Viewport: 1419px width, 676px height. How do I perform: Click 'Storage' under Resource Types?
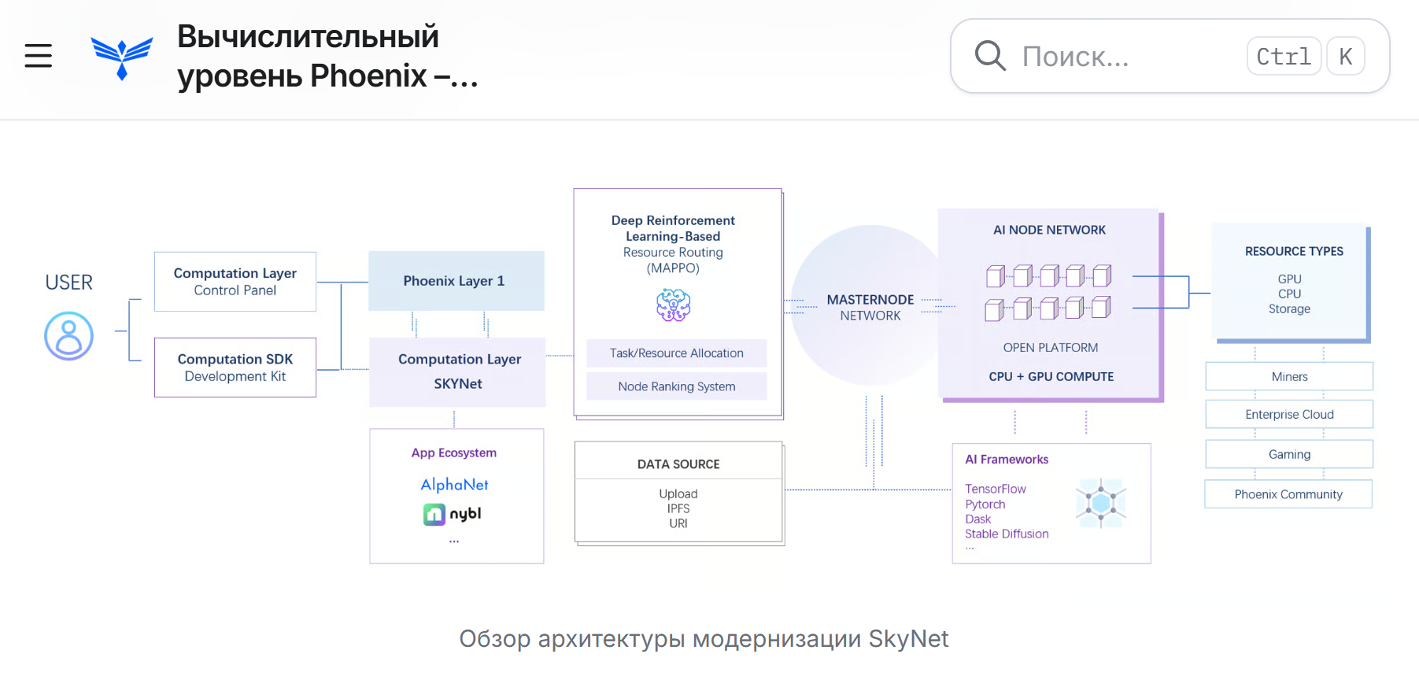(1290, 309)
